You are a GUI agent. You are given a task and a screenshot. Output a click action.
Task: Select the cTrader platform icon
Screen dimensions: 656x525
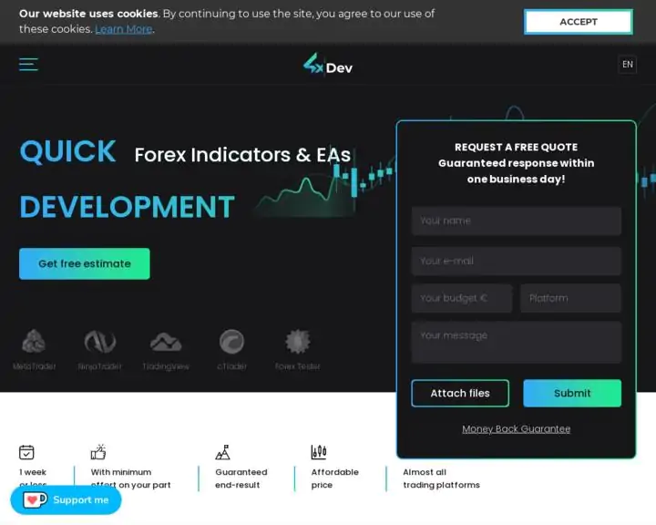point(231,343)
